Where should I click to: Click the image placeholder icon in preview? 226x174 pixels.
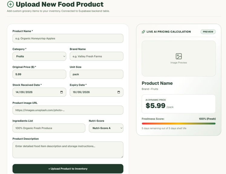click(179, 56)
